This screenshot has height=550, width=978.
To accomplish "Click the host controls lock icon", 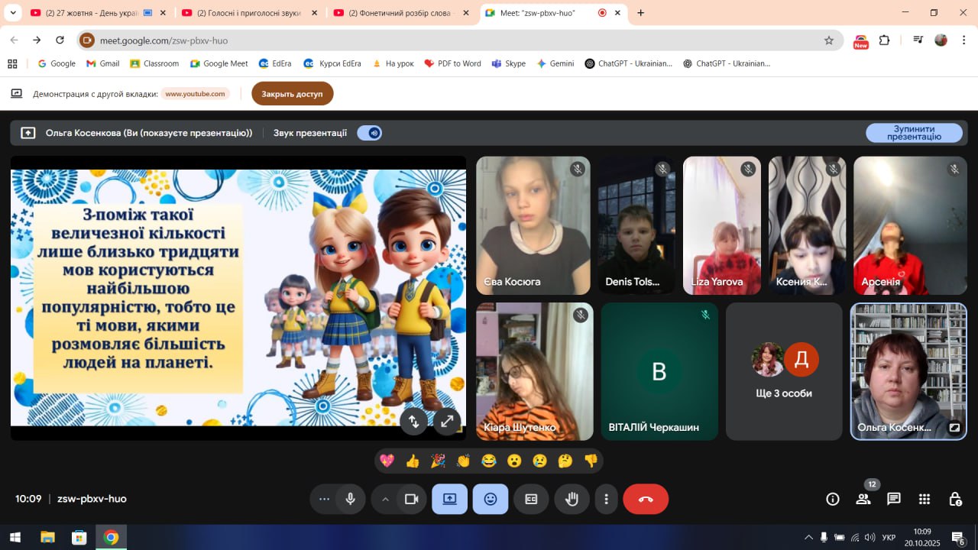I will pyautogui.click(x=955, y=499).
